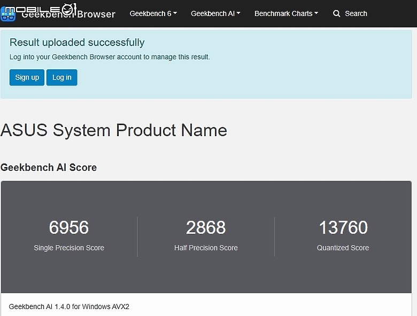Screen dimensions: 417x316
Task: Open the Geekbench 6 dropdown menu
Action: click(153, 13)
